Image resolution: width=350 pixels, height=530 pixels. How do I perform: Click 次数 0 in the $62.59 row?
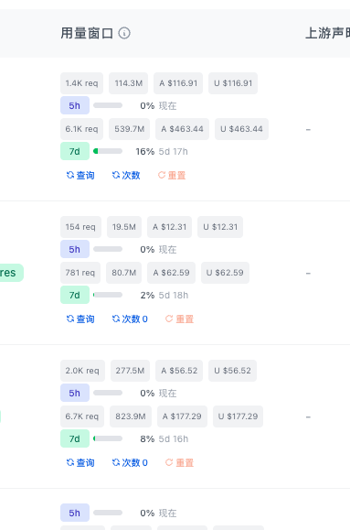pyautogui.click(x=130, y=319)
